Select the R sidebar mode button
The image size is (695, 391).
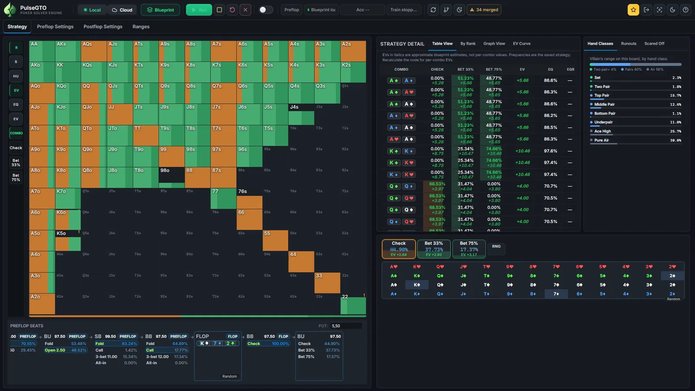point(16,48)
